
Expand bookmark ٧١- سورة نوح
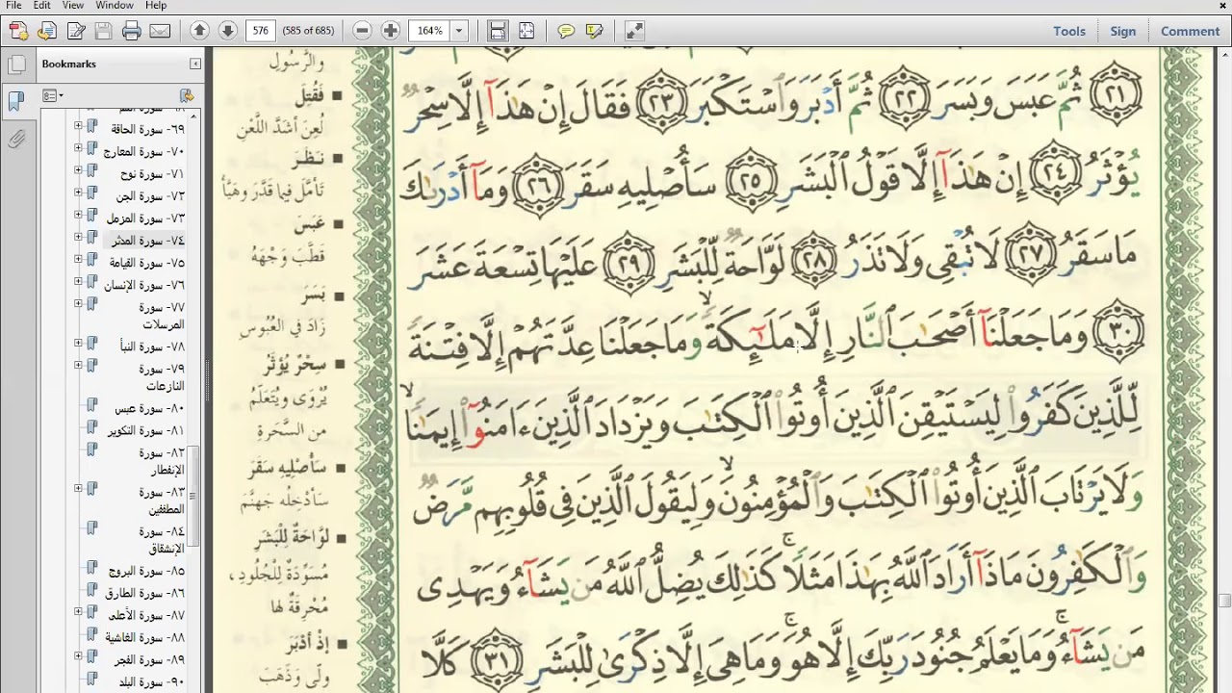coord(78,170)
